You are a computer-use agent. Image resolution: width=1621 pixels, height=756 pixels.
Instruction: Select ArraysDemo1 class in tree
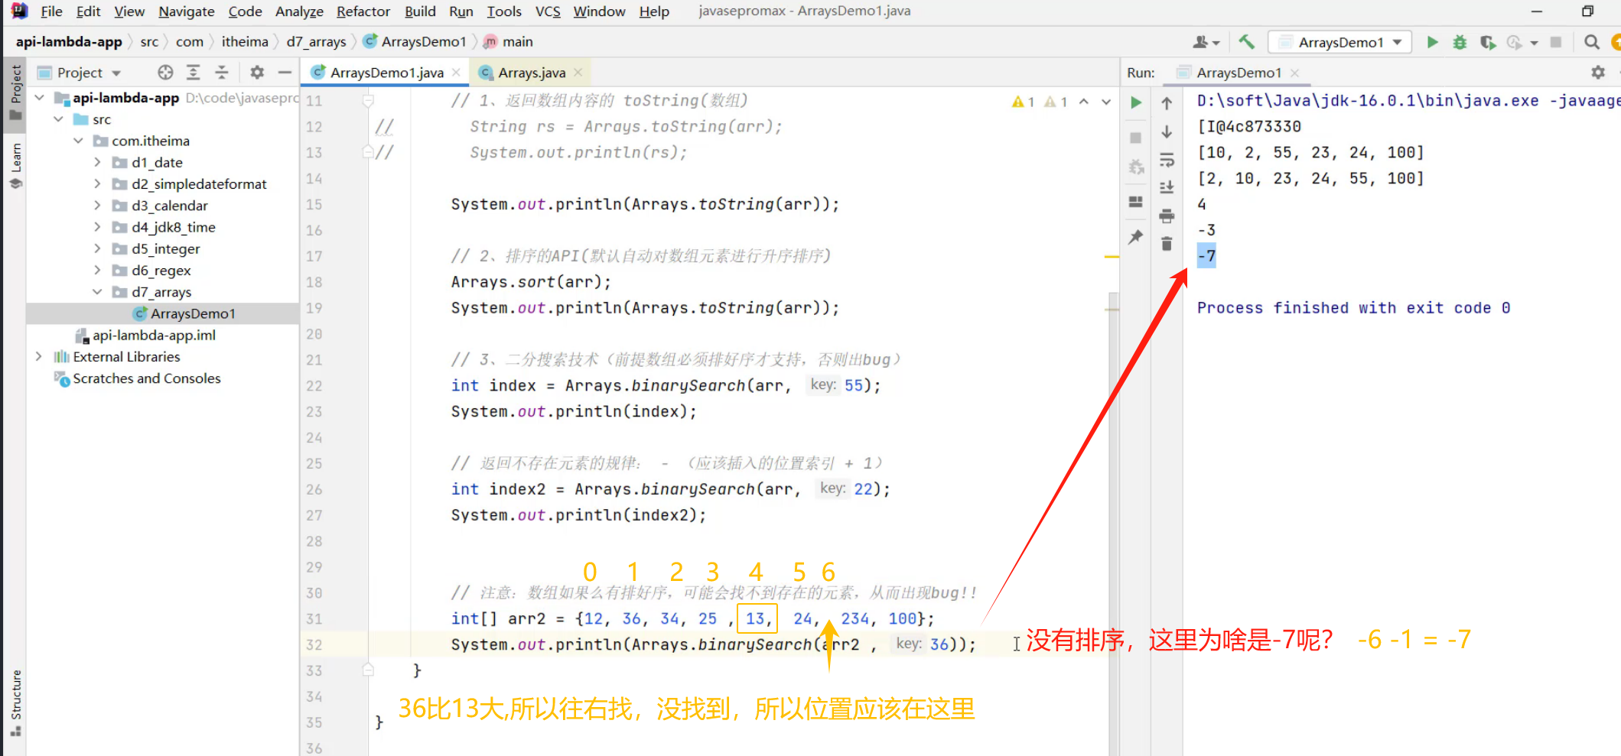tap(193, 313)
